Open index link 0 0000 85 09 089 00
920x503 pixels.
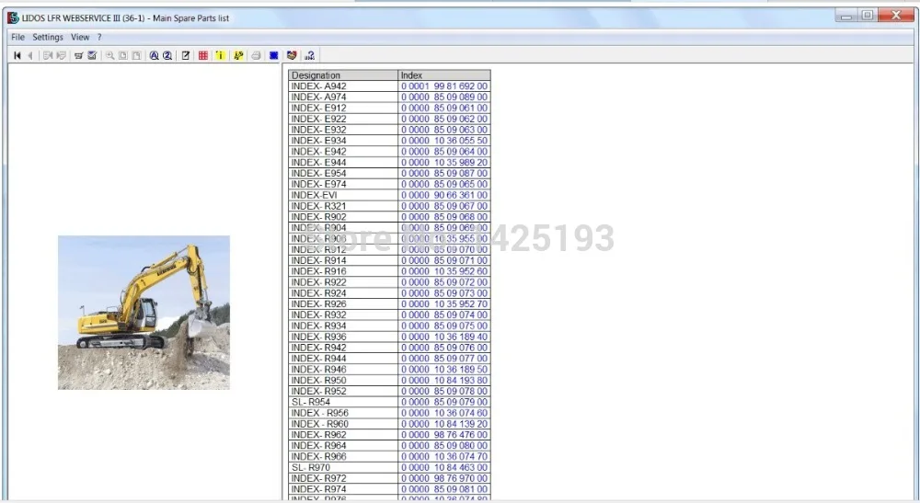pyautogui.click(x=444, y=97)
